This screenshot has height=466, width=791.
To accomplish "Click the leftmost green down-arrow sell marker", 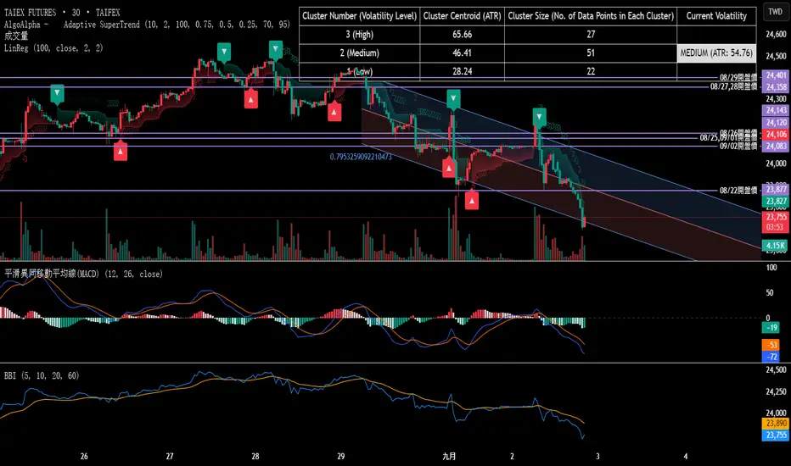I will [57, 94].
